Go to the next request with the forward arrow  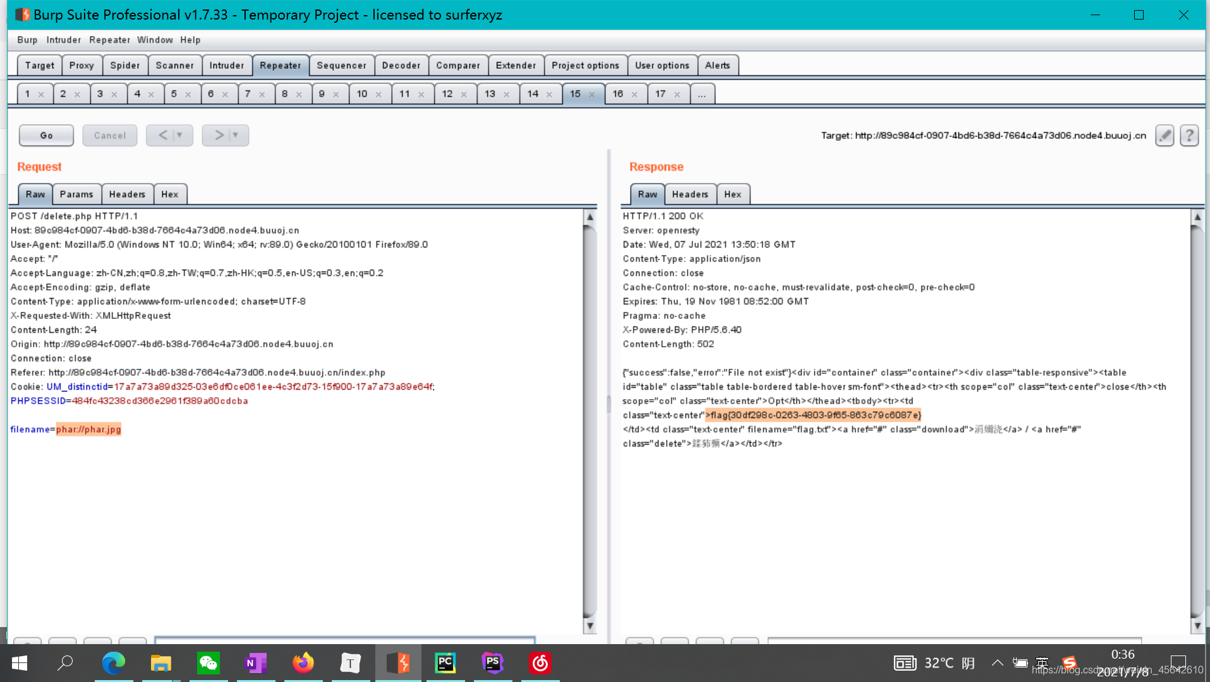point(219,135)
